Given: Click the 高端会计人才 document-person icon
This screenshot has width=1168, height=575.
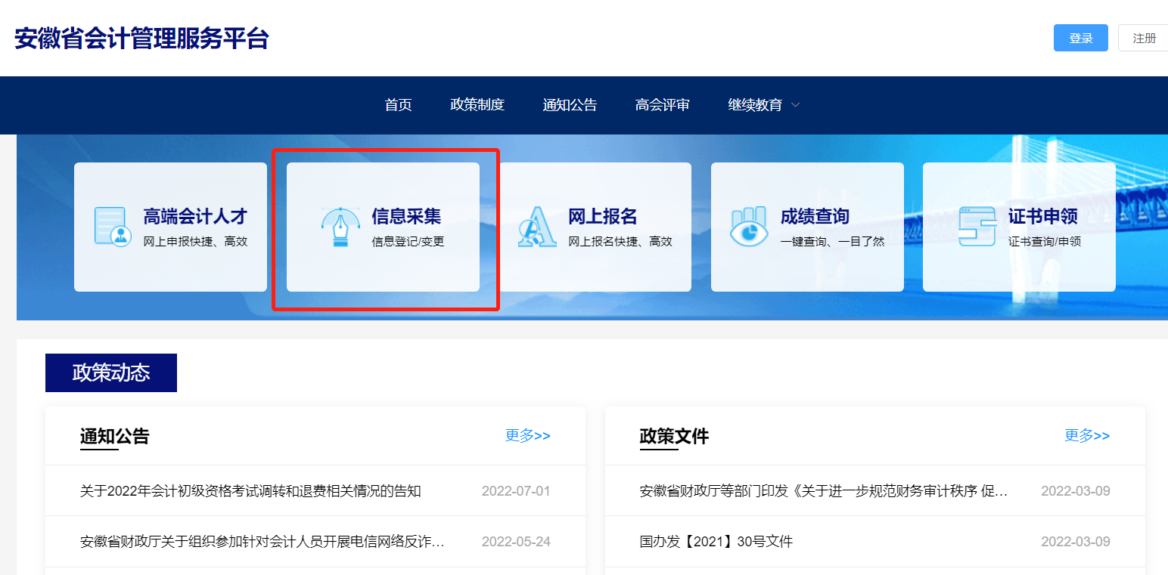Looking at the screenshot, I should tap(113, 226).
